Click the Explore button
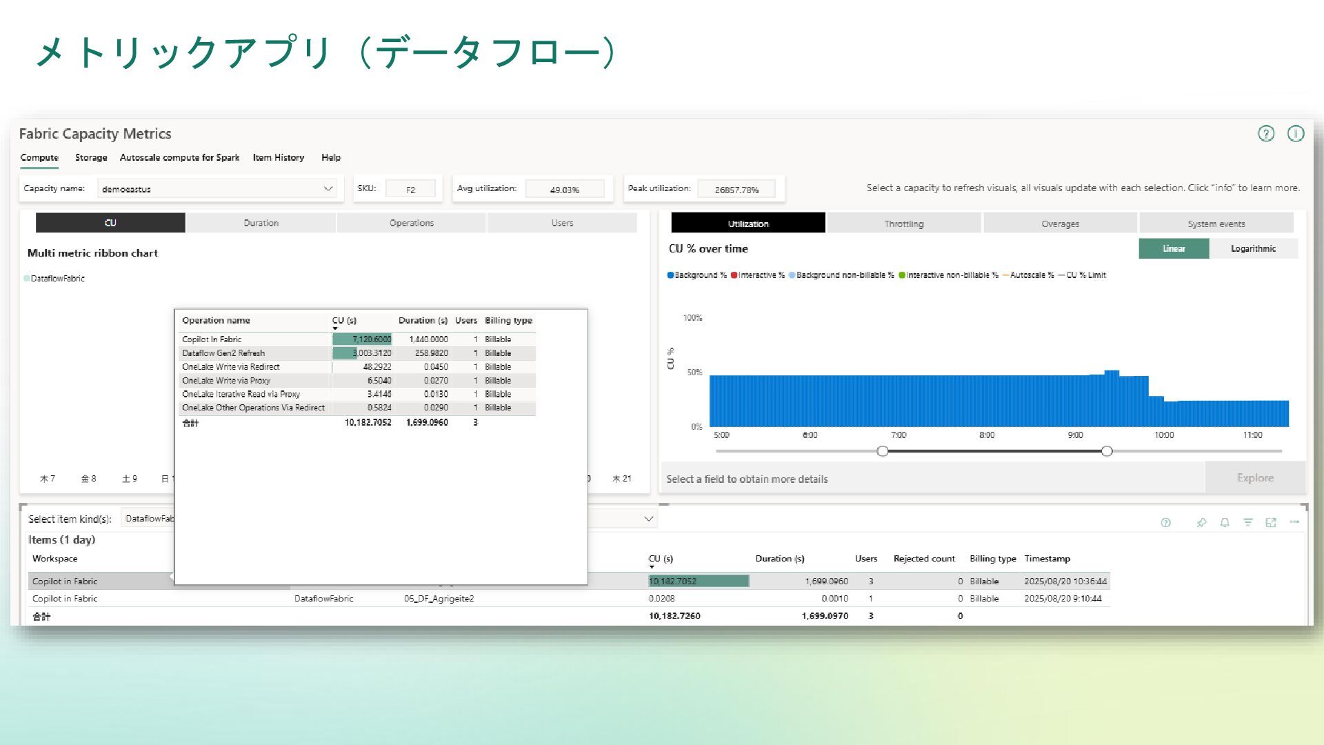Viewport: 1324px width, 745px height. click(1255, 478)
